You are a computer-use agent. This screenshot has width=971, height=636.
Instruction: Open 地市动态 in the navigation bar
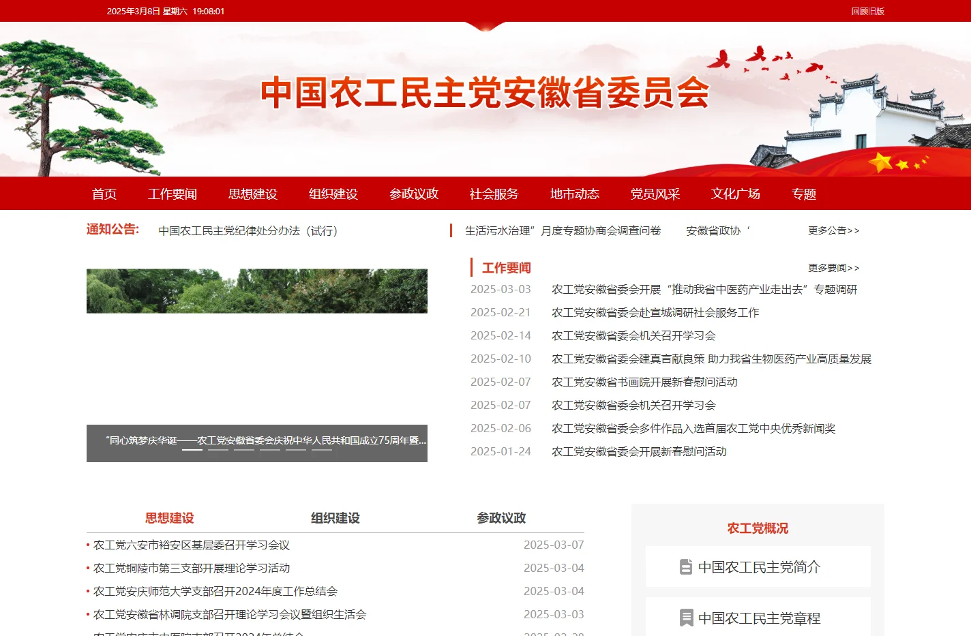click(575, 194)
